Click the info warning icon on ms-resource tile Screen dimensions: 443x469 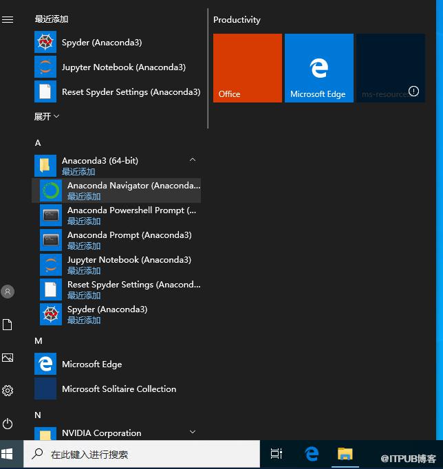[x=413, y=91]
